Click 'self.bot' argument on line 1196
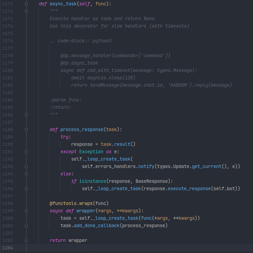Viewport: 253px width, 253px height. click(224, 188)
